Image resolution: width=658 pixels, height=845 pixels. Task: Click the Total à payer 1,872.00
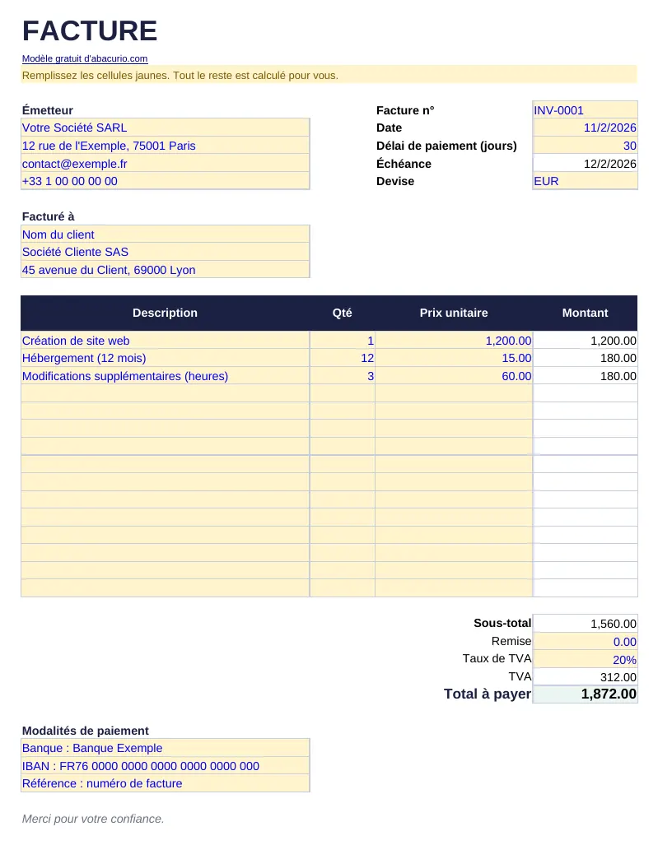tap(586, 694)
